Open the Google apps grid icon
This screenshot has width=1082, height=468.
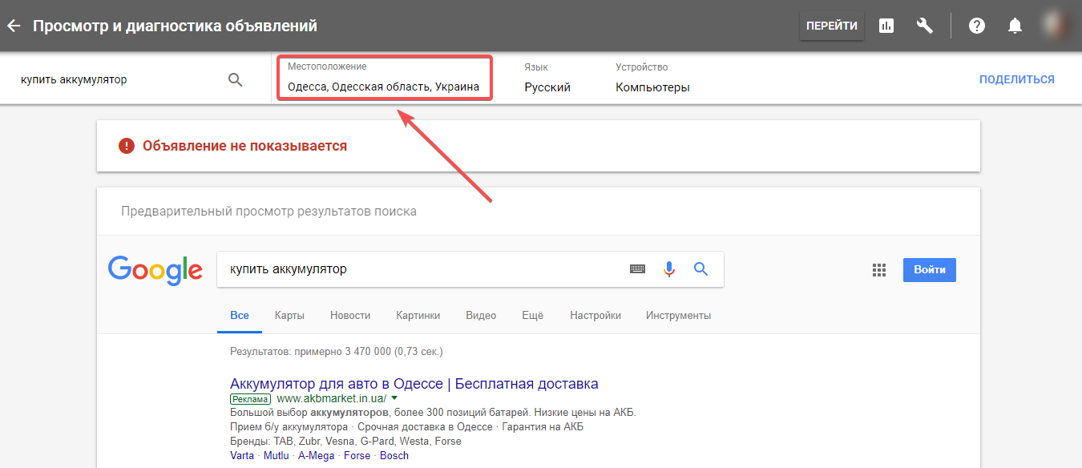(879, 270)
